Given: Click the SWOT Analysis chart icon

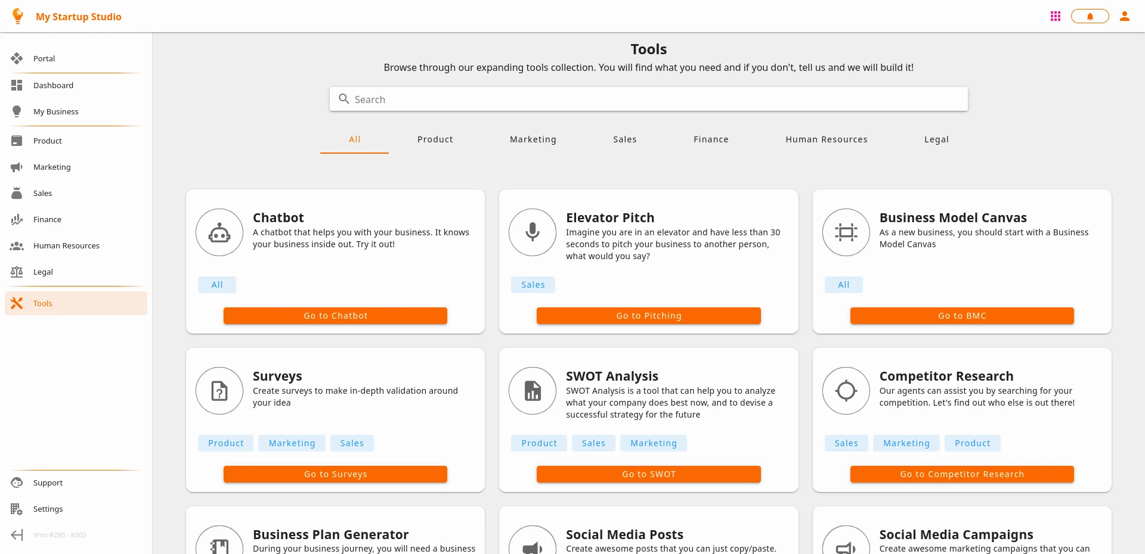Looking at the screenshot, I should [532, 391].
